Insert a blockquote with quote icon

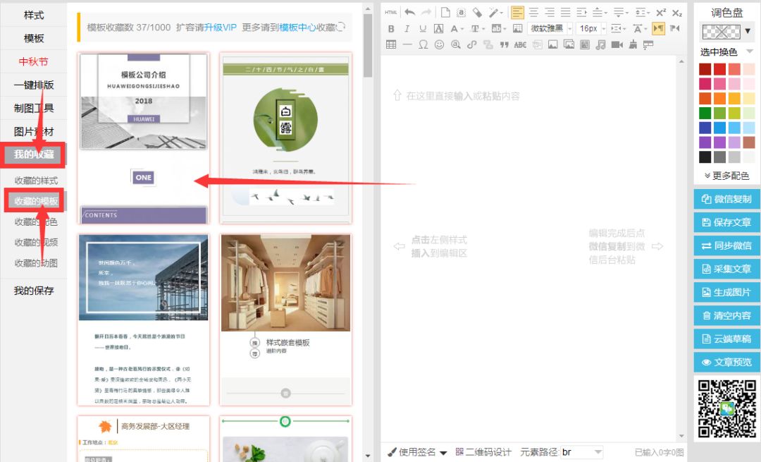click(504, 44)
